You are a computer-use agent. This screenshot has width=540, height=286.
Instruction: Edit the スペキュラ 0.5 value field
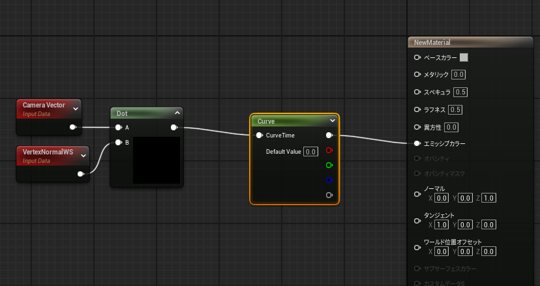click(460, 93)
